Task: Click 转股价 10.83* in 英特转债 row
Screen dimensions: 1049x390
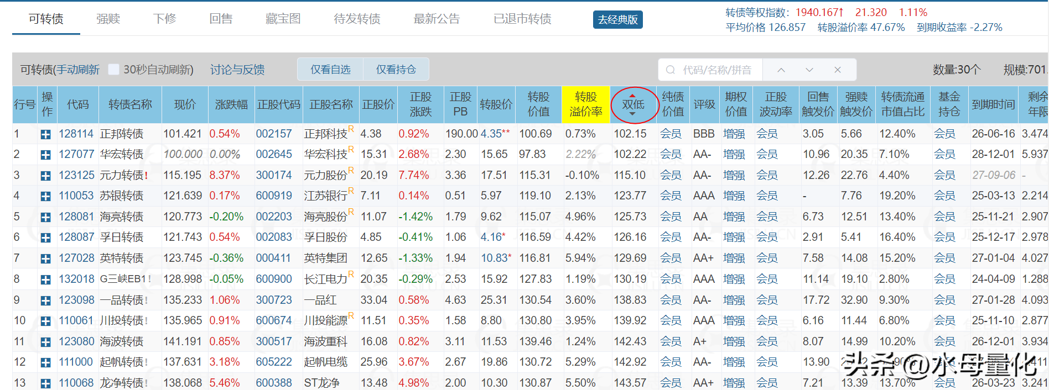Action: (496, 259)
